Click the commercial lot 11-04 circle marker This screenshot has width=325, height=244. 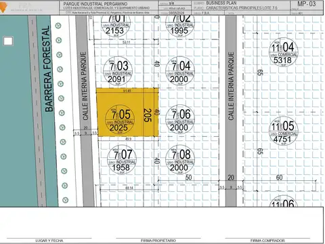point(283,52)
